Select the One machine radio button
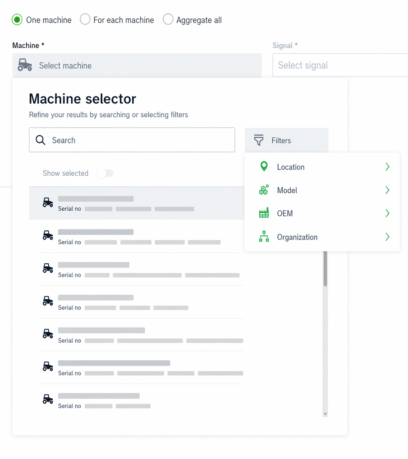This screenshot has height=459, width=408. click(x=17, y=20)
